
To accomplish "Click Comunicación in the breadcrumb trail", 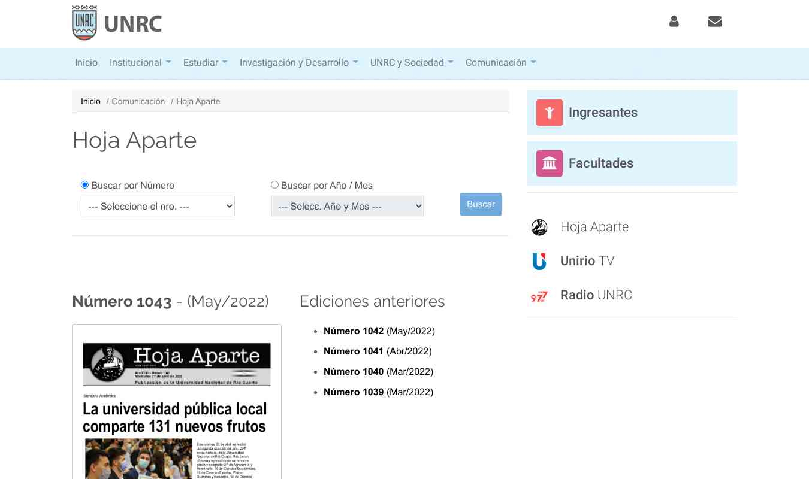I will coord(138,101).
